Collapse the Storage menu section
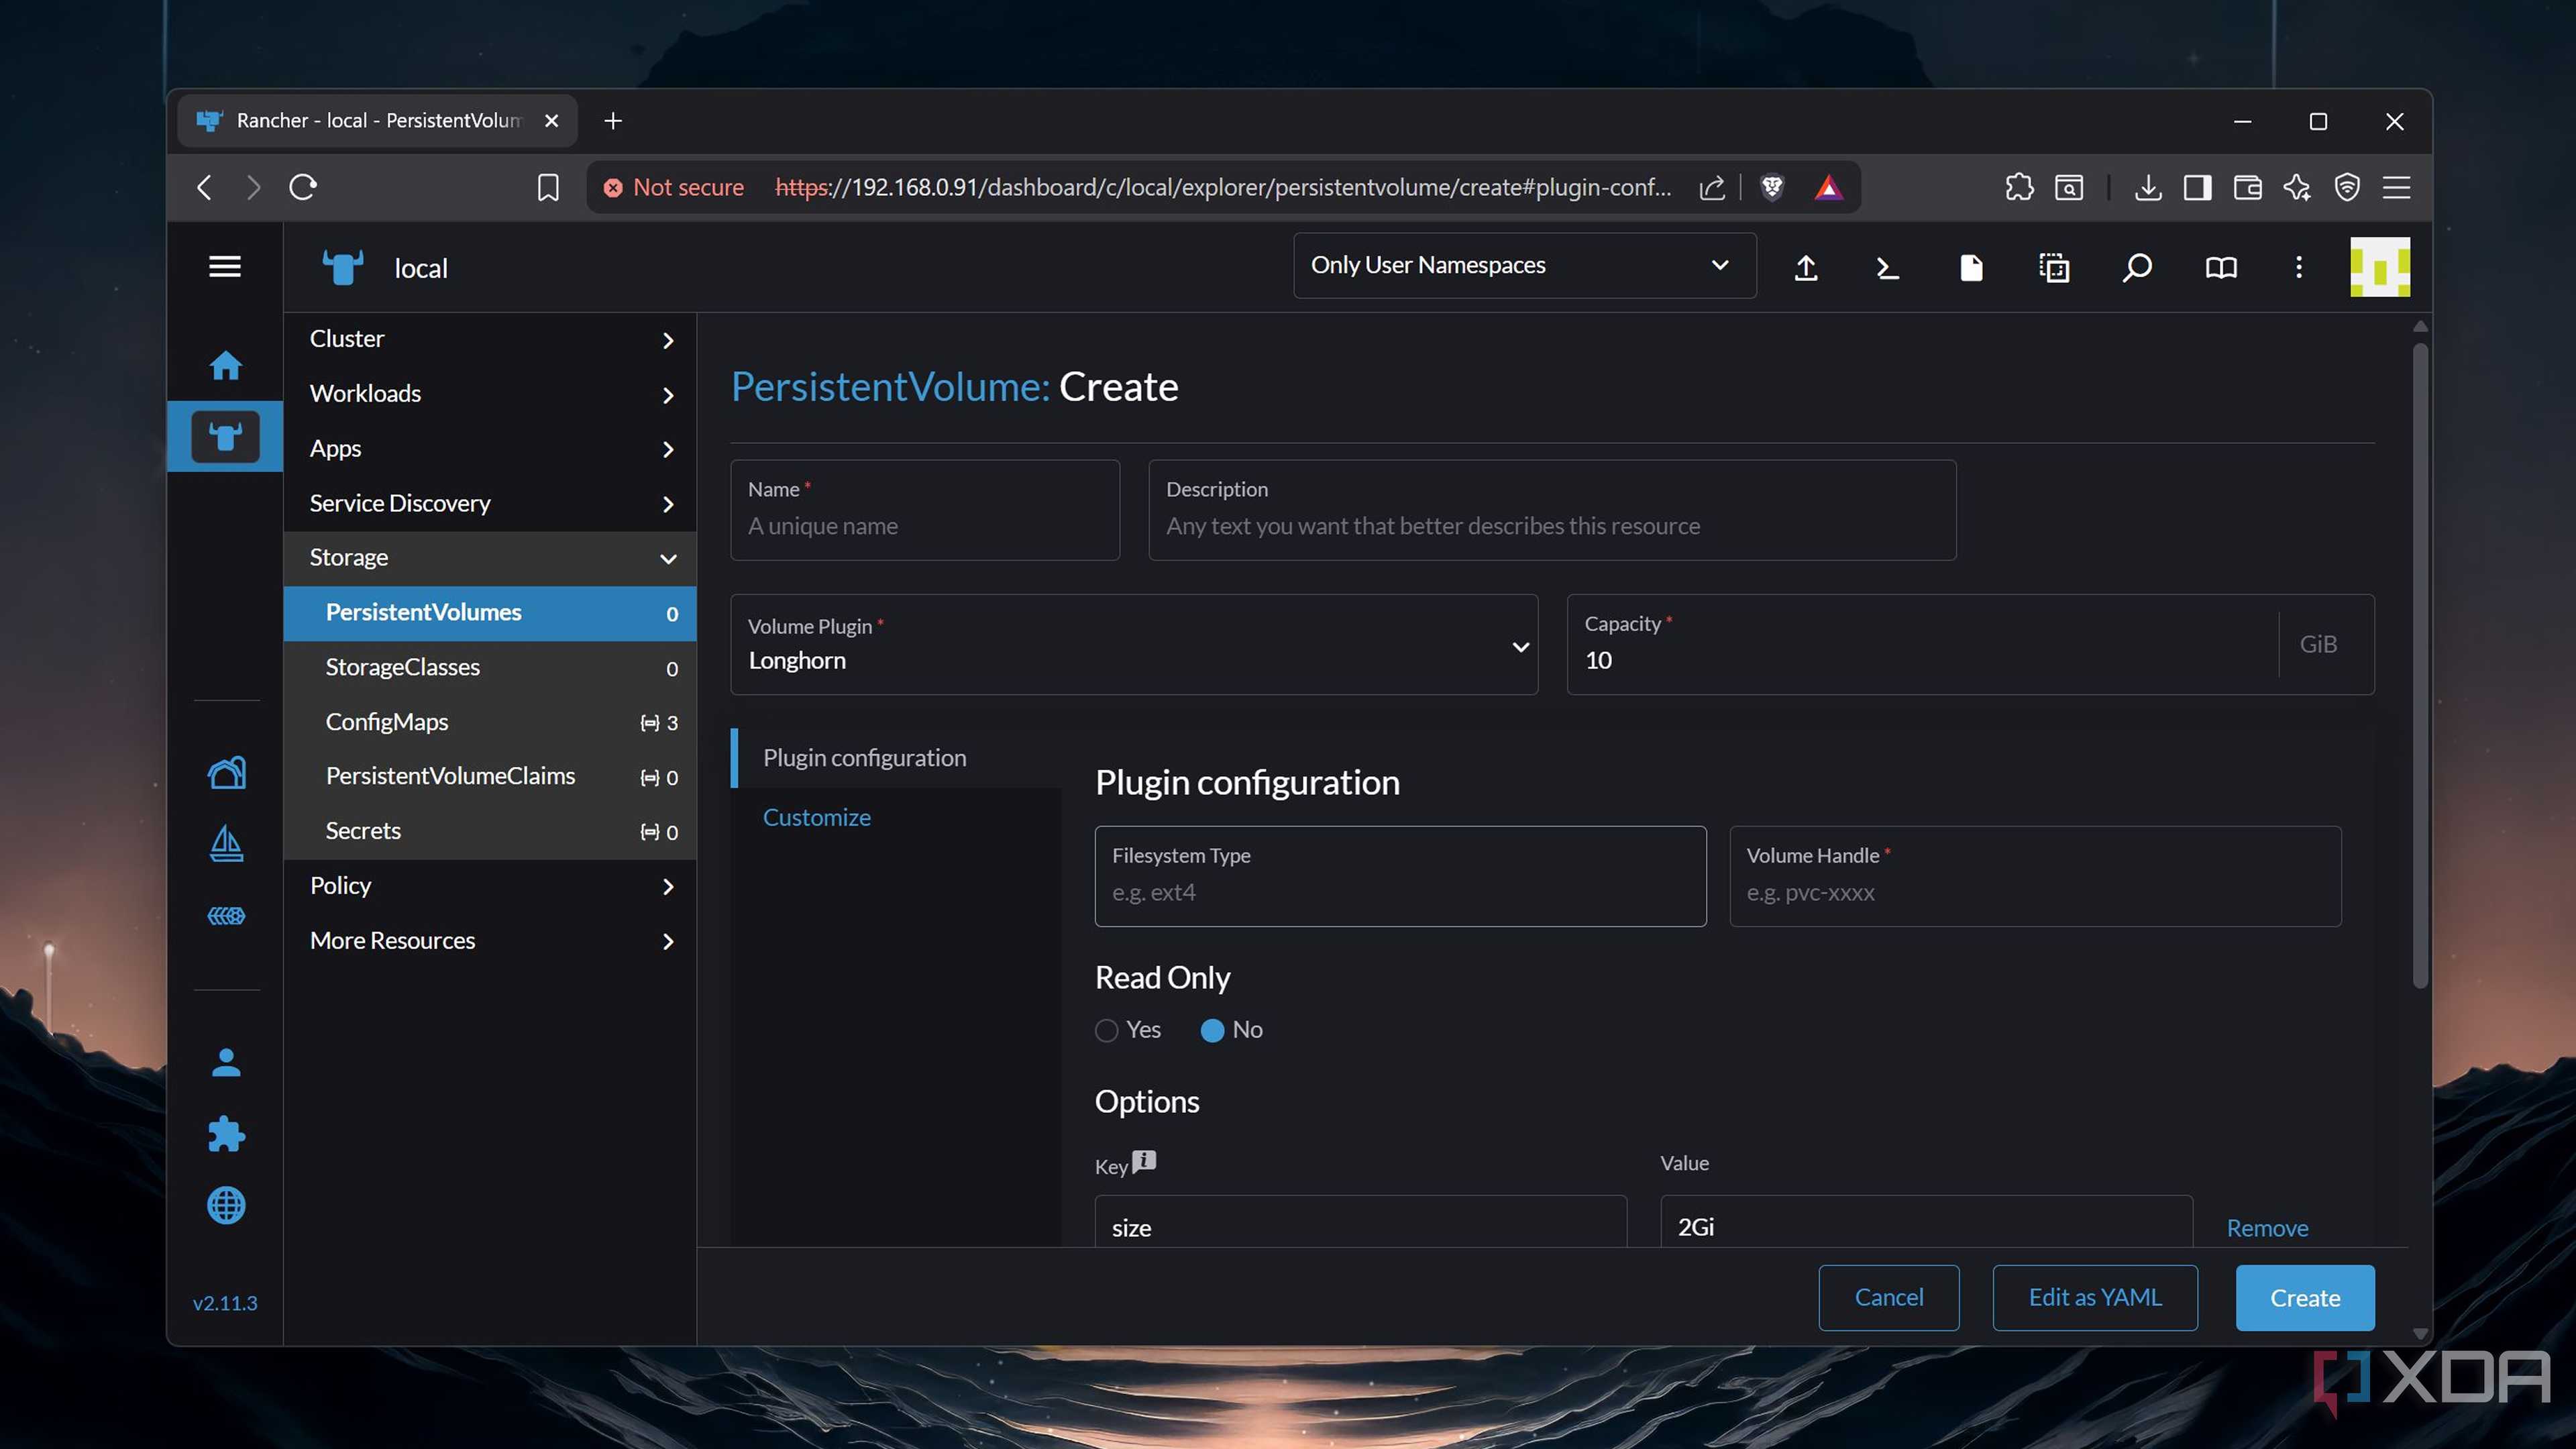 coord(490,558)
